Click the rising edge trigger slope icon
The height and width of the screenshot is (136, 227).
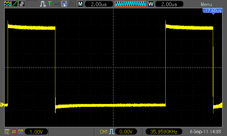point(112,132)
